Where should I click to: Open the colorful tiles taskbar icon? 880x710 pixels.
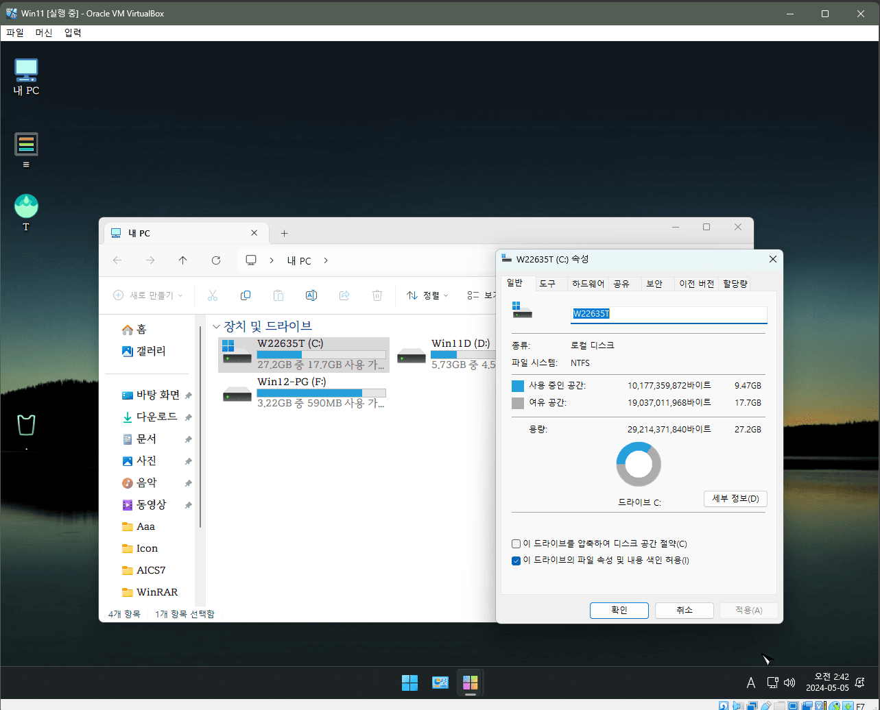(x=470, y=683)
